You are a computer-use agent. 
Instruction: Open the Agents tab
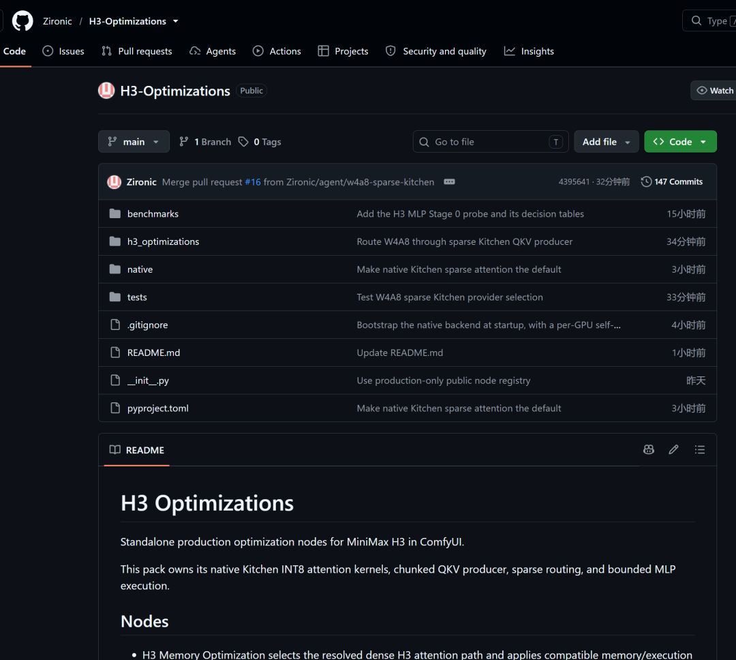coord(213,51)
